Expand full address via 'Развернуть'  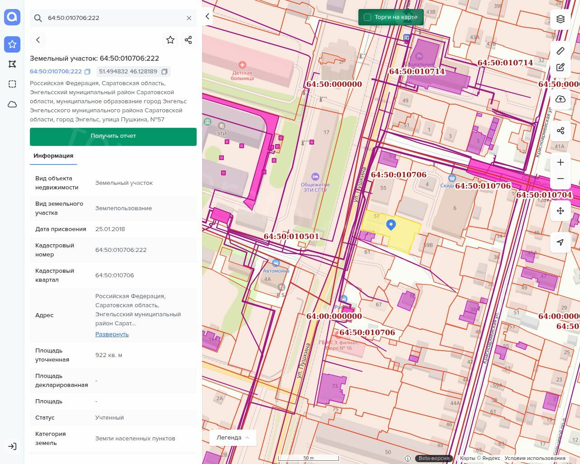tap(112, 334)
